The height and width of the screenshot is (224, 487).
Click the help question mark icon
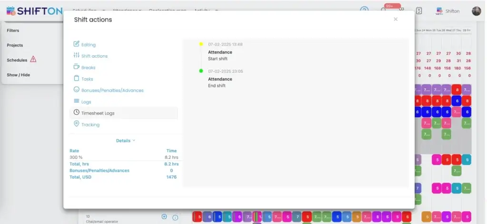click(364, 10)
